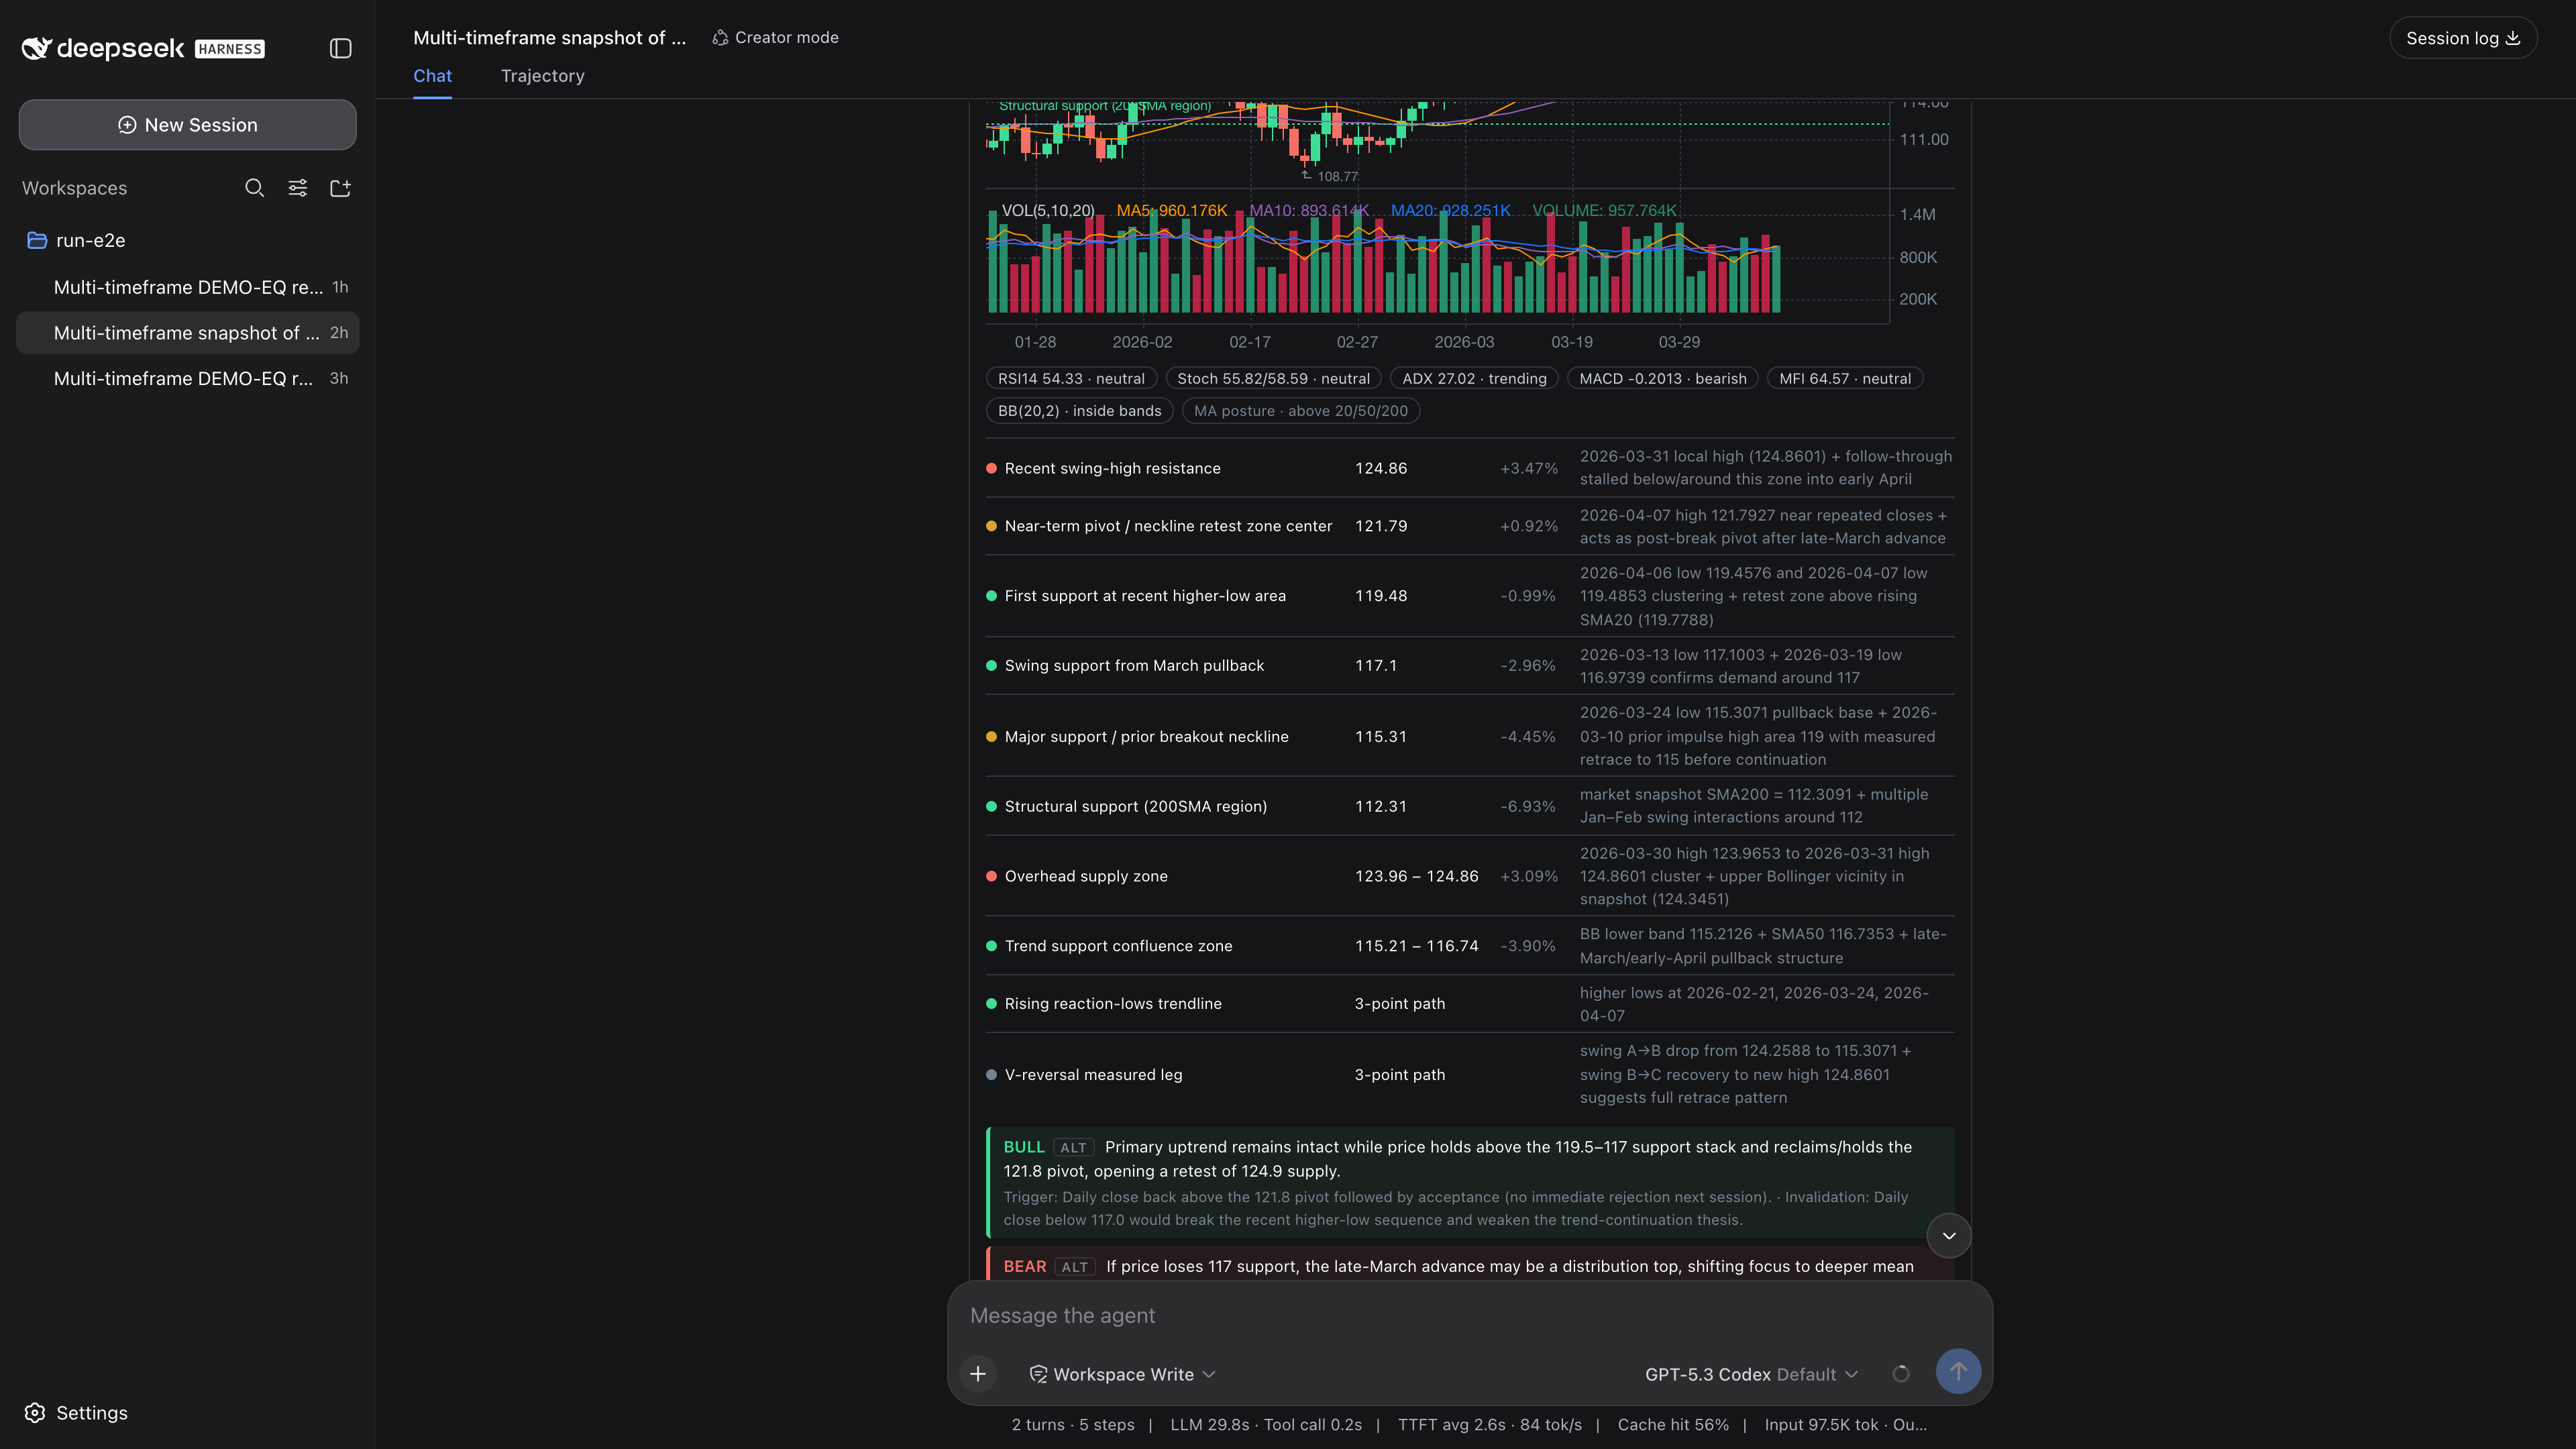Click the message input field
The height and width of the screenshot is (1449, 2576).
click(1470, 1315)
